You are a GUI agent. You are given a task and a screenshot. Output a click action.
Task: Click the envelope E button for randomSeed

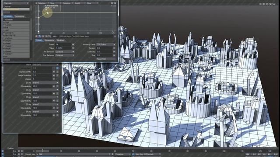point(57,68)
